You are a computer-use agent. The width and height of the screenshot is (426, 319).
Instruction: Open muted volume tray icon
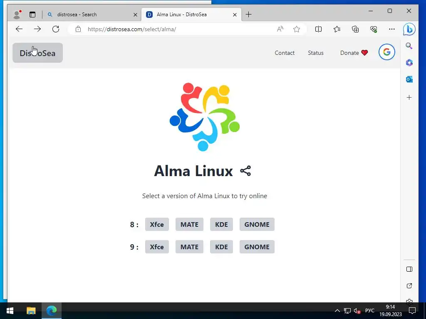click(357, 311)
